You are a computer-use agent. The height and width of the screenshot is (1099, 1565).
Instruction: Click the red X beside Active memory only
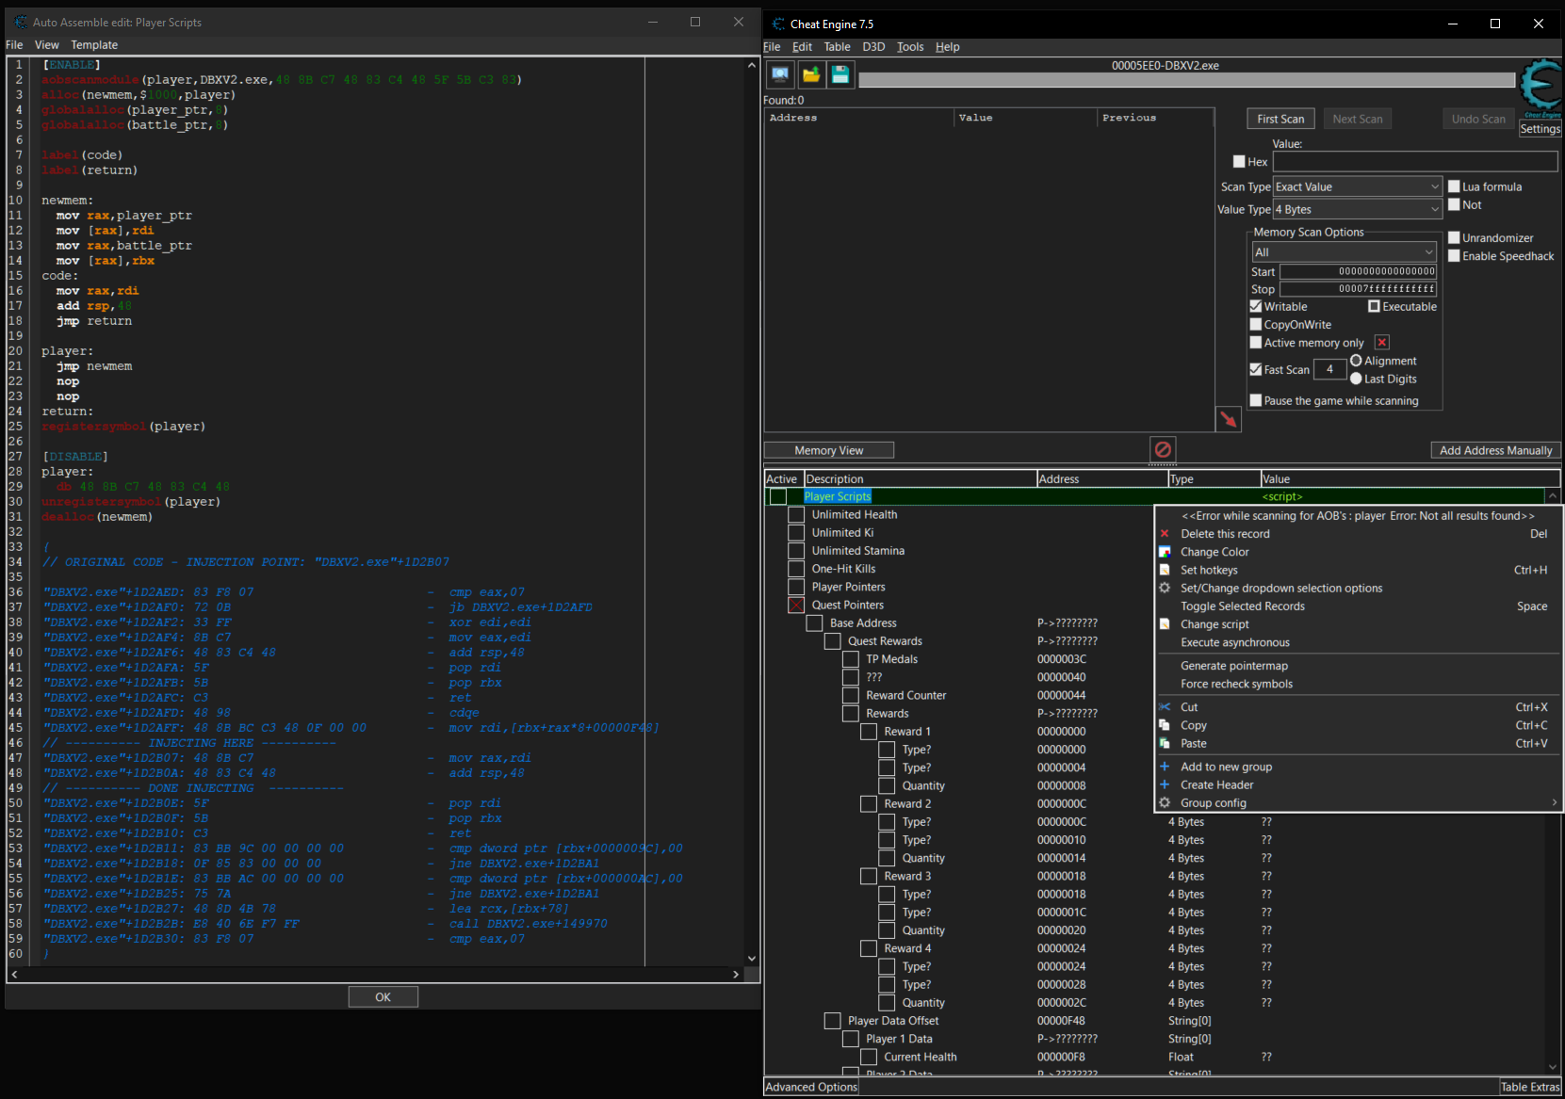[1381, 343]
